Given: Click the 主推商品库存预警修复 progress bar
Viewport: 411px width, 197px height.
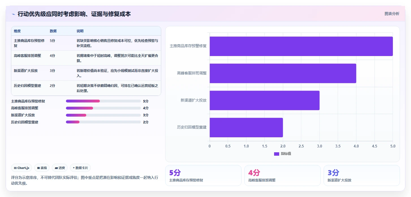Looking at the screenshot, I should (x=103, y=101).
